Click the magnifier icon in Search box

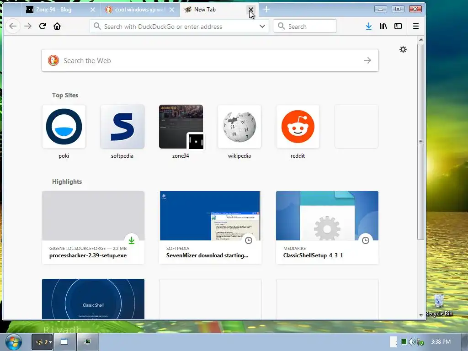[281, 26]
